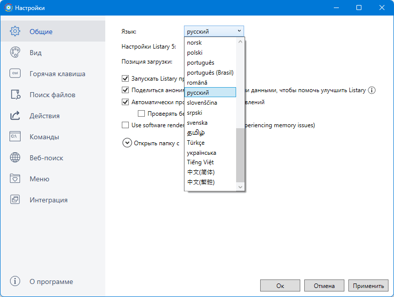Click the Отмена button
394x297 pixels.
(x=324, y=285)
